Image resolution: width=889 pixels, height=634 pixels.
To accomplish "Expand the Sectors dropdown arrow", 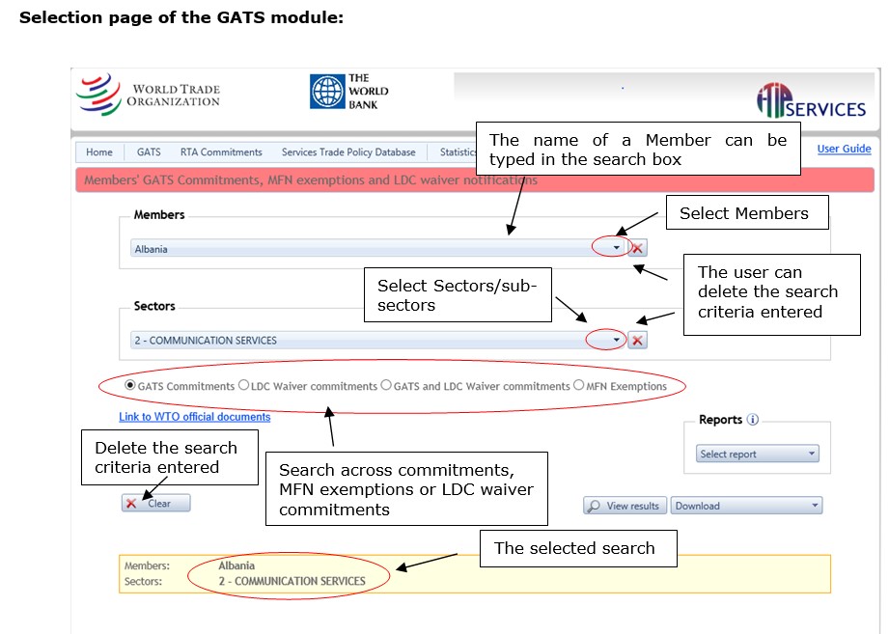I will click(x=616, y=341).
